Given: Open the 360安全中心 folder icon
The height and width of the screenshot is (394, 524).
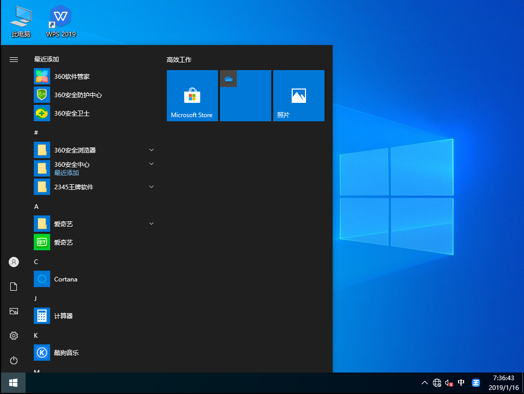Looking at the screenshot, I should (x=42, y=168).
